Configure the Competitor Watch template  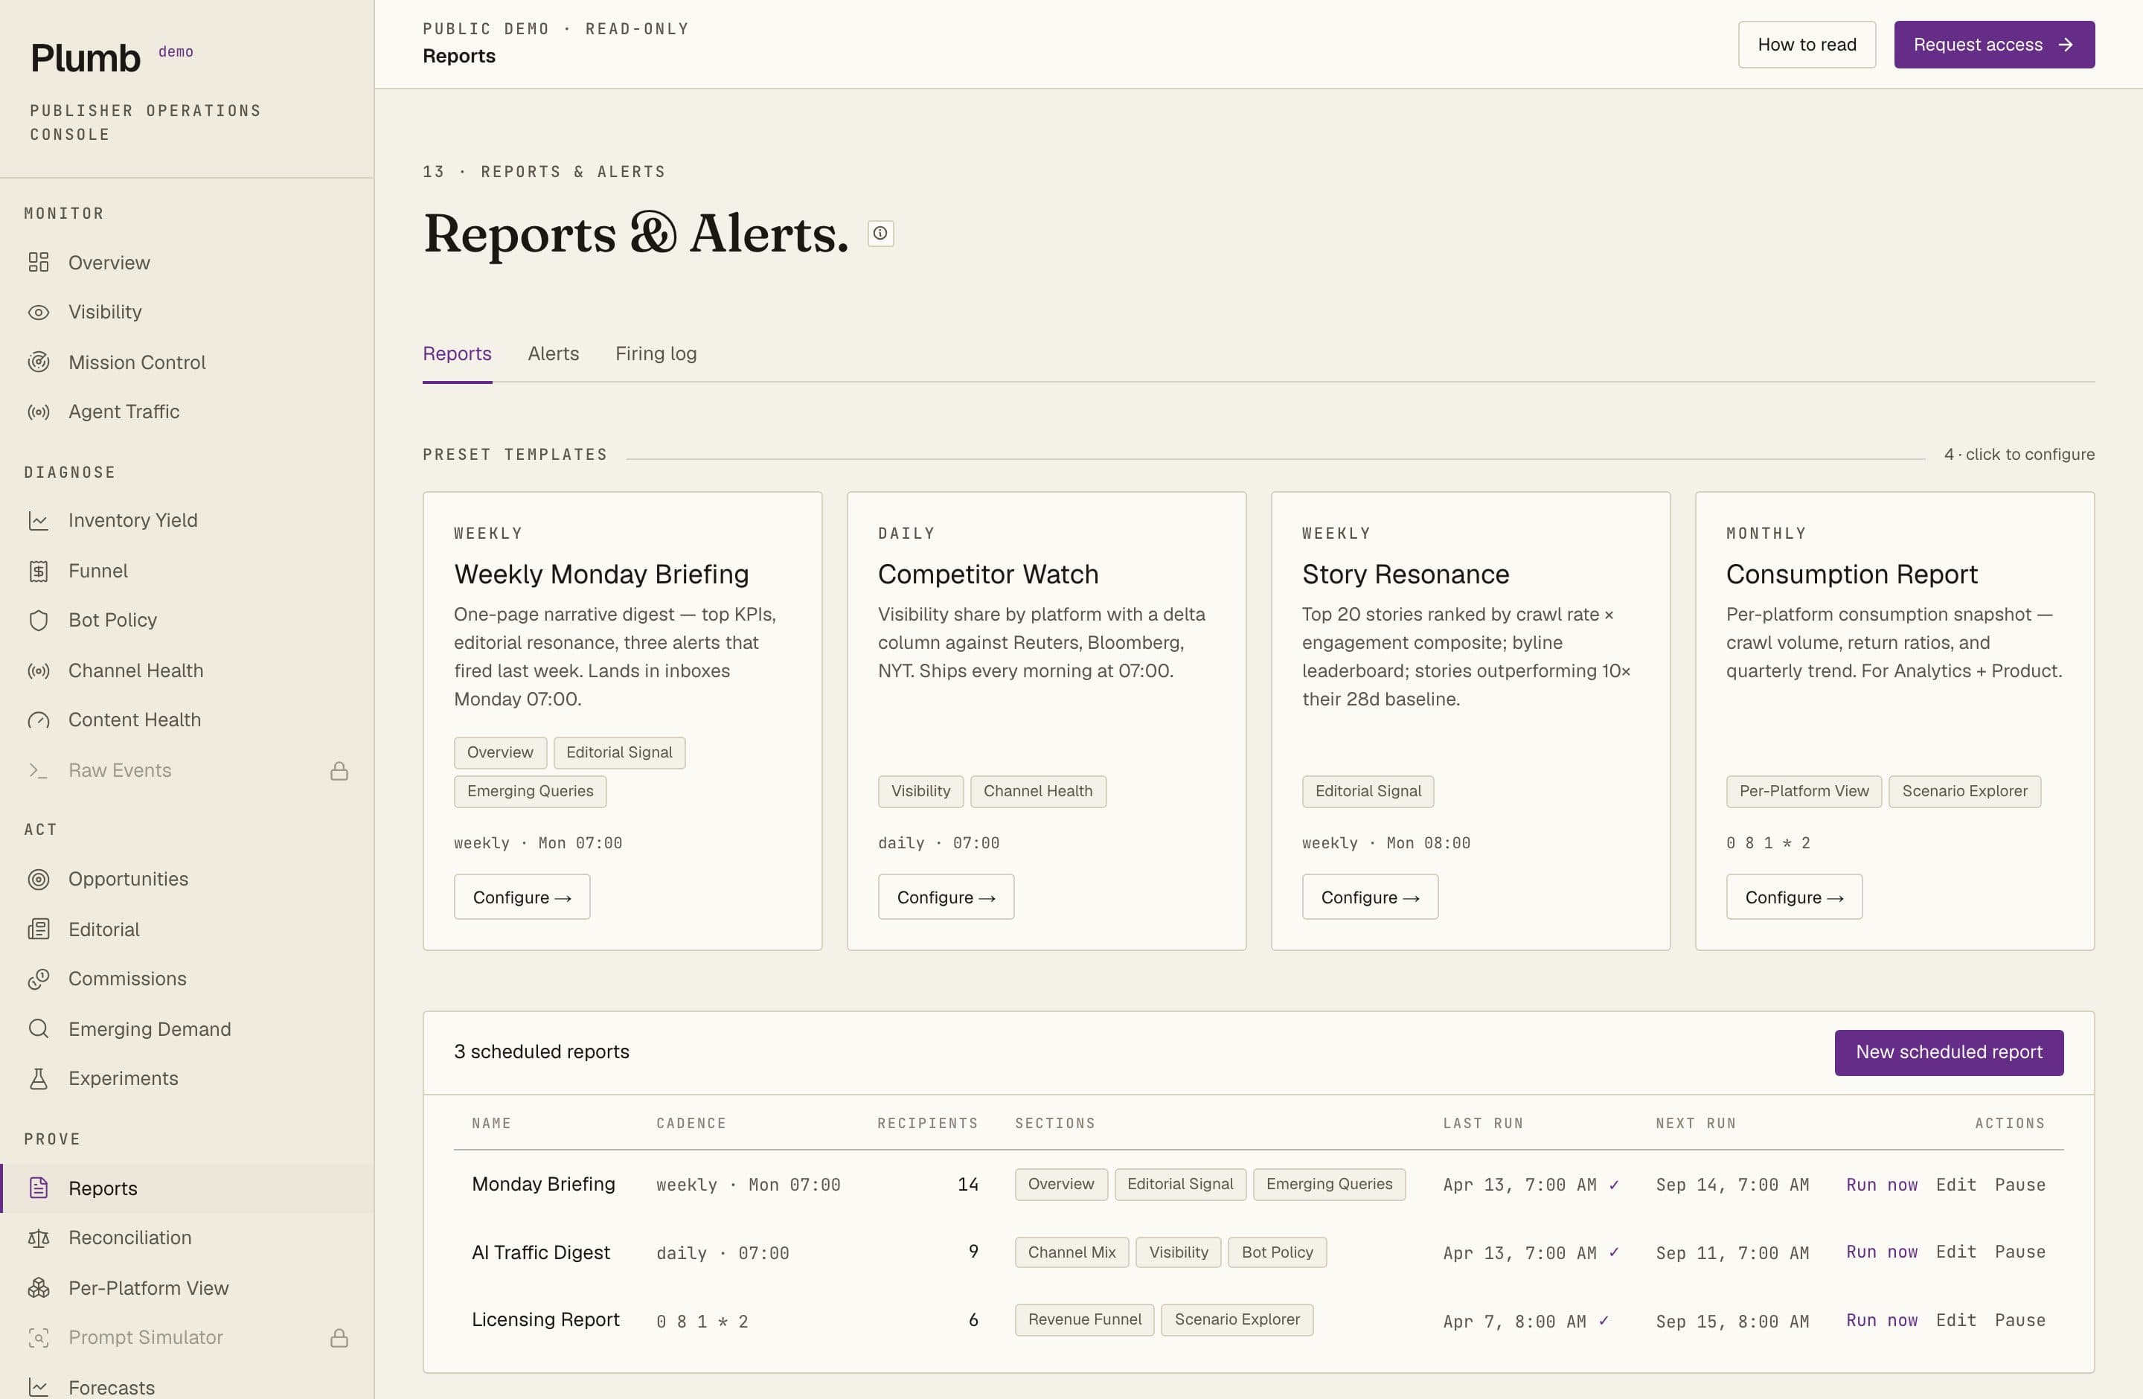(946, 897)
